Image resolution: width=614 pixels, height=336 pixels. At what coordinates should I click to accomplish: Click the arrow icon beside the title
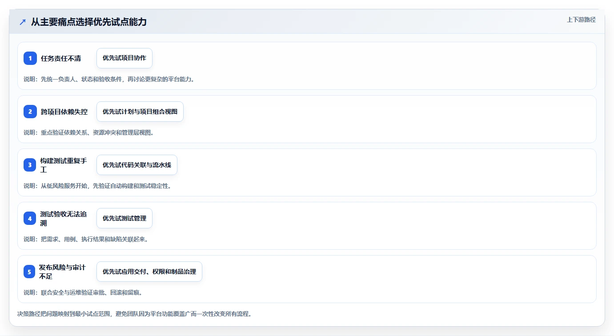coord(23,22)
